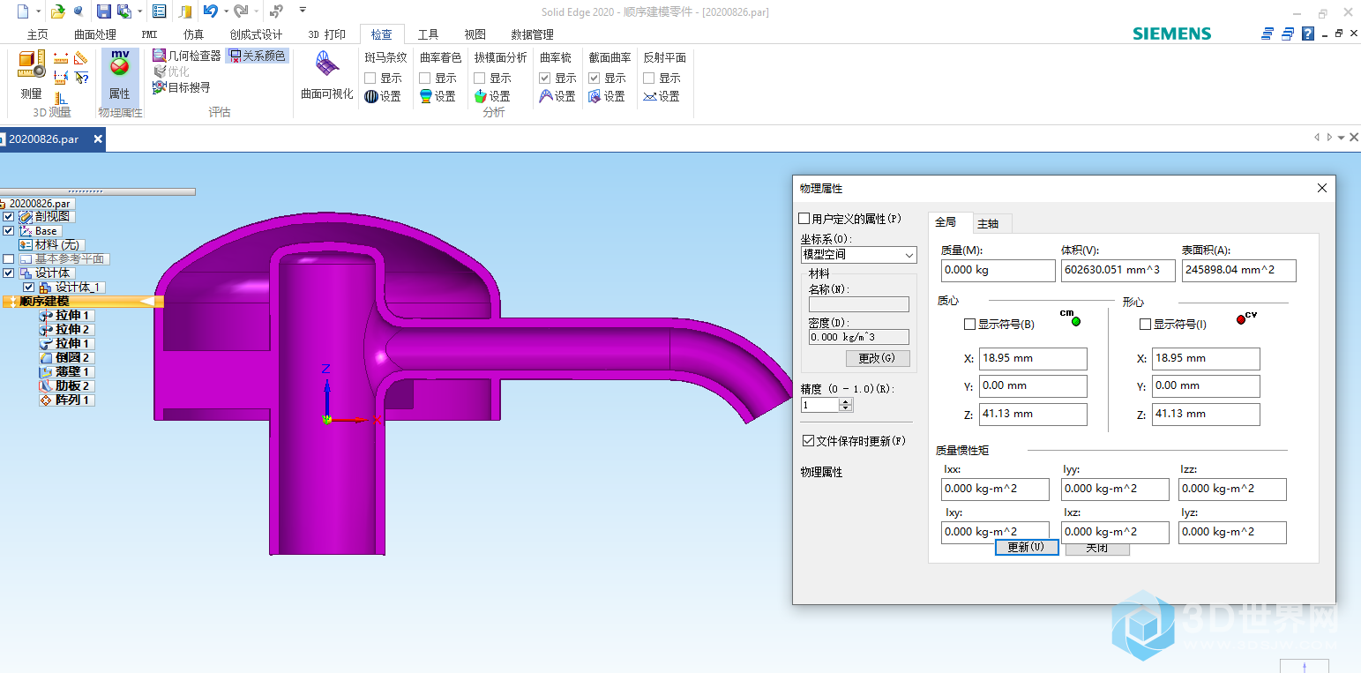Open the file properties list icon
Viewport: 1361px width, 673px height.
pyautogui.click(x=159, y=11)
